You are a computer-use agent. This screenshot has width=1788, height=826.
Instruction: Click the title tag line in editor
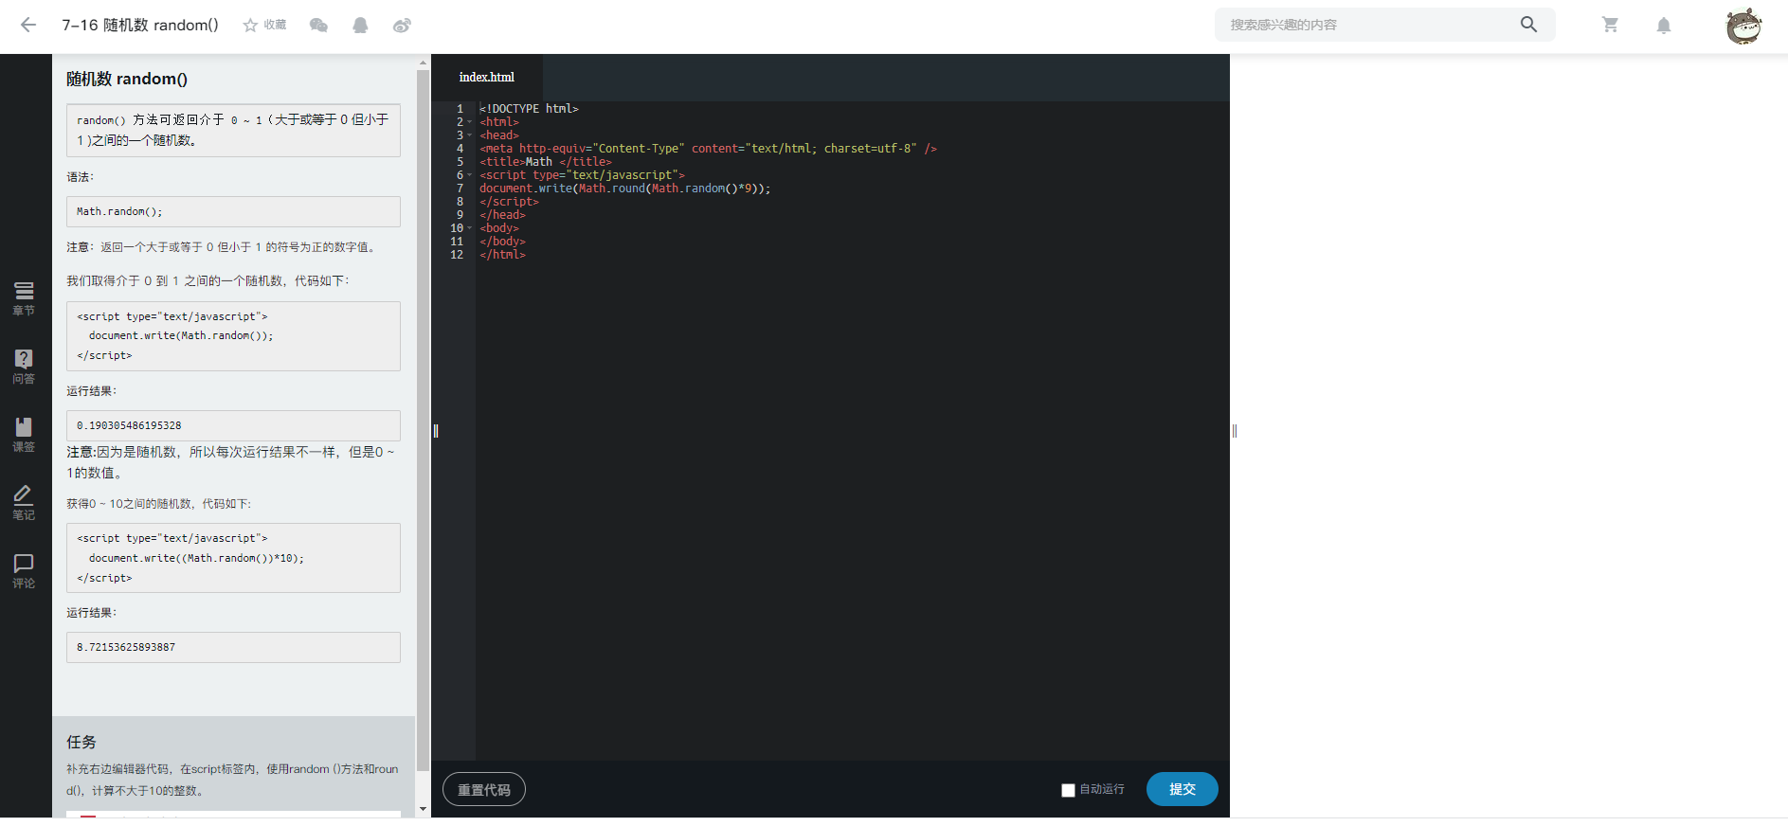pos(546,162)
